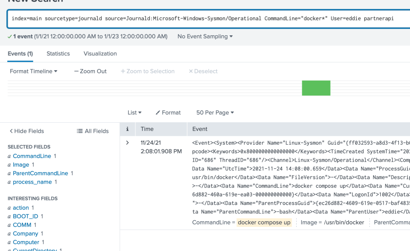Expand the event row chevron
This screenshot has width=410, height=251.
(x=127, y=143)
